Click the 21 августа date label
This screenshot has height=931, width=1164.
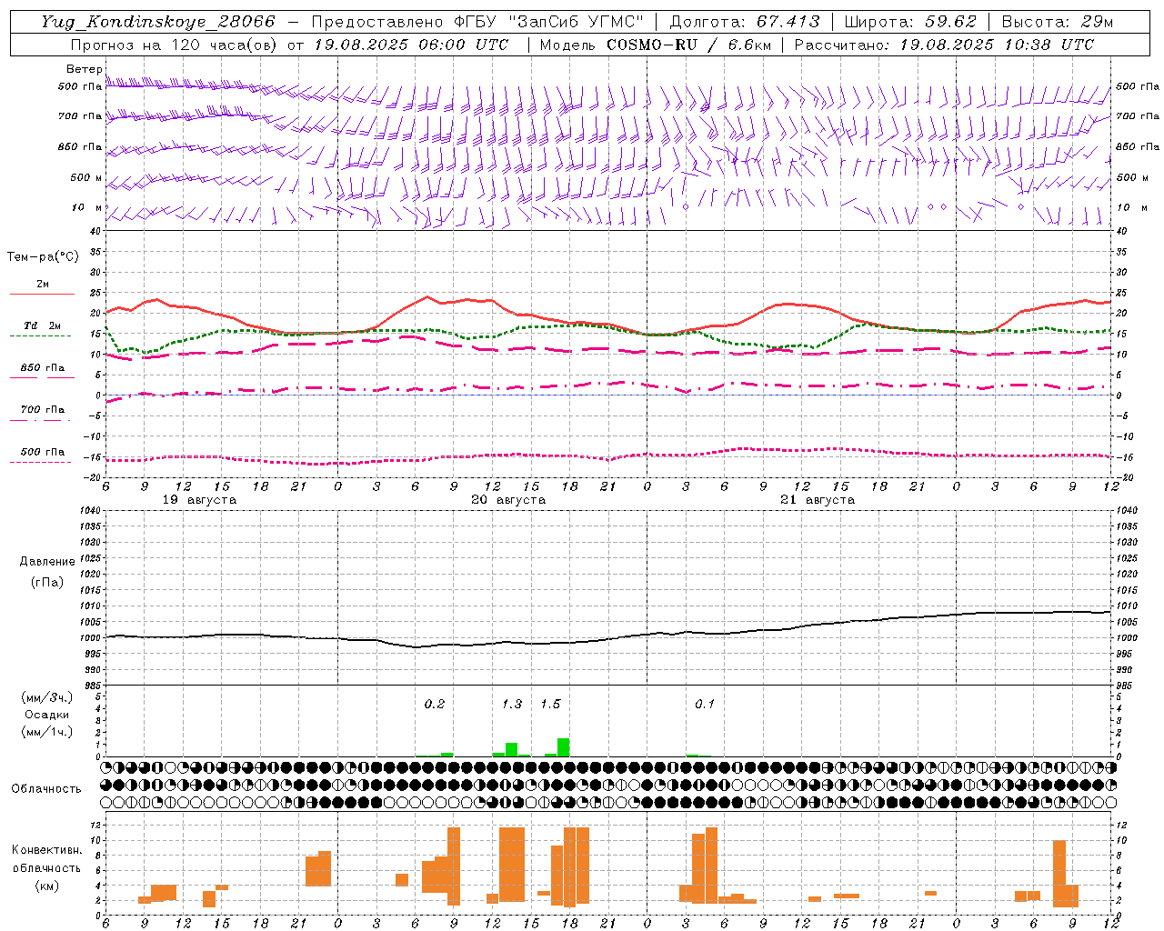(x=818, y=500)
